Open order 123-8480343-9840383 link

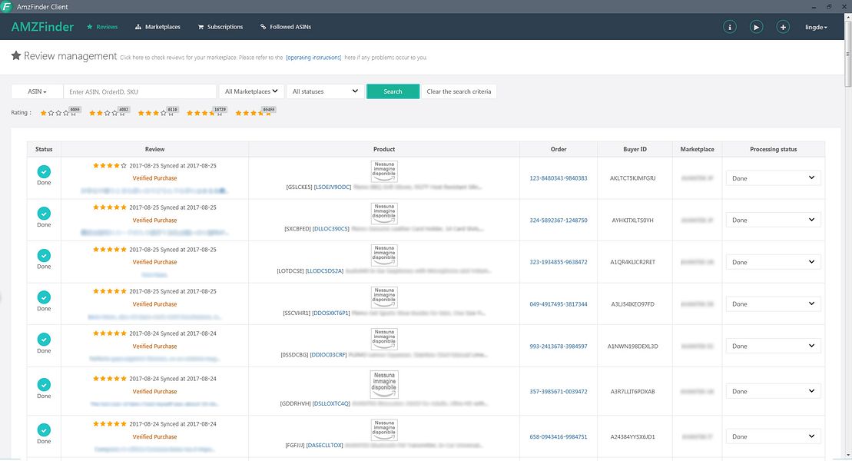coord(559,178)
